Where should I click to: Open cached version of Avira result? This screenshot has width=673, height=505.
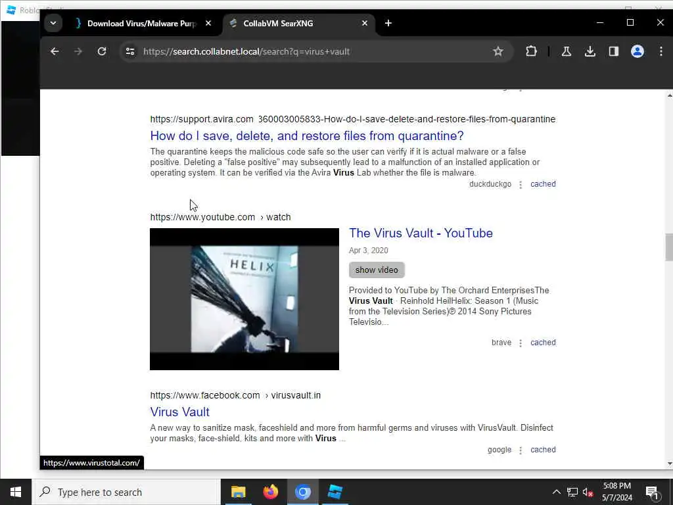pyautogui.click(x=543, y=184)
